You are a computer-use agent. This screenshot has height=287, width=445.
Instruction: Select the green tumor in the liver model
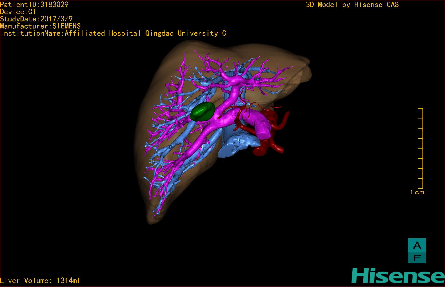(203, 112)
